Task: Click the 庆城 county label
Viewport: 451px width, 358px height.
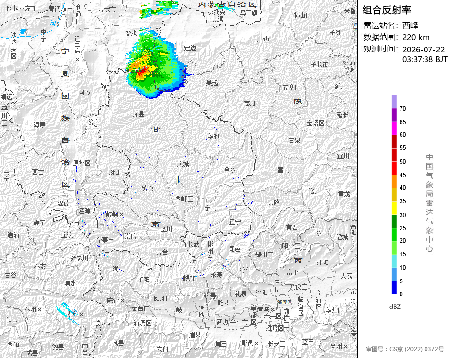Action: coord(183,164)
